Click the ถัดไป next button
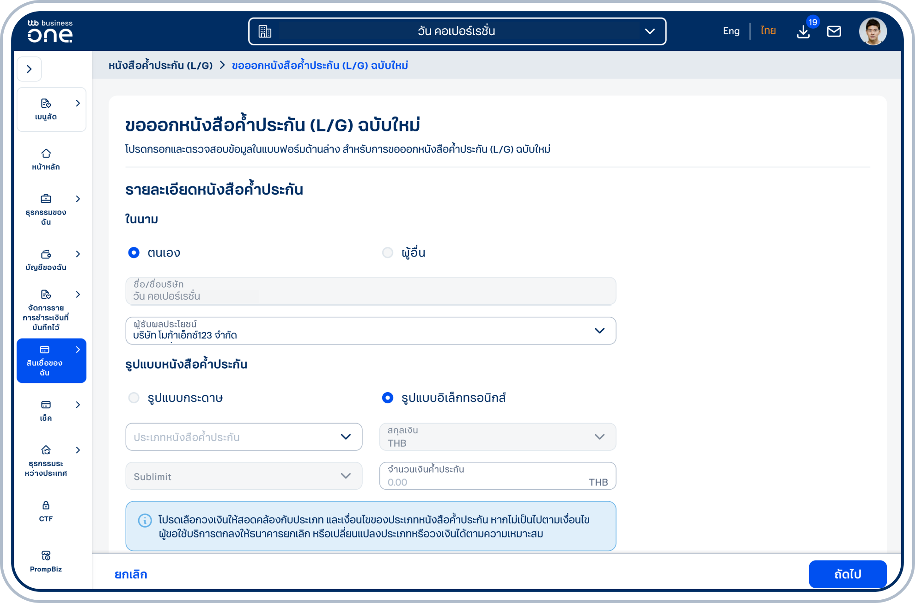915x603 pixels. point(848,574)
